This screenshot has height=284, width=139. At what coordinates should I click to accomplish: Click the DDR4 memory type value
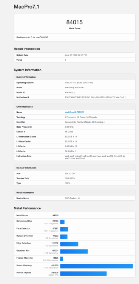pos(68,183)
